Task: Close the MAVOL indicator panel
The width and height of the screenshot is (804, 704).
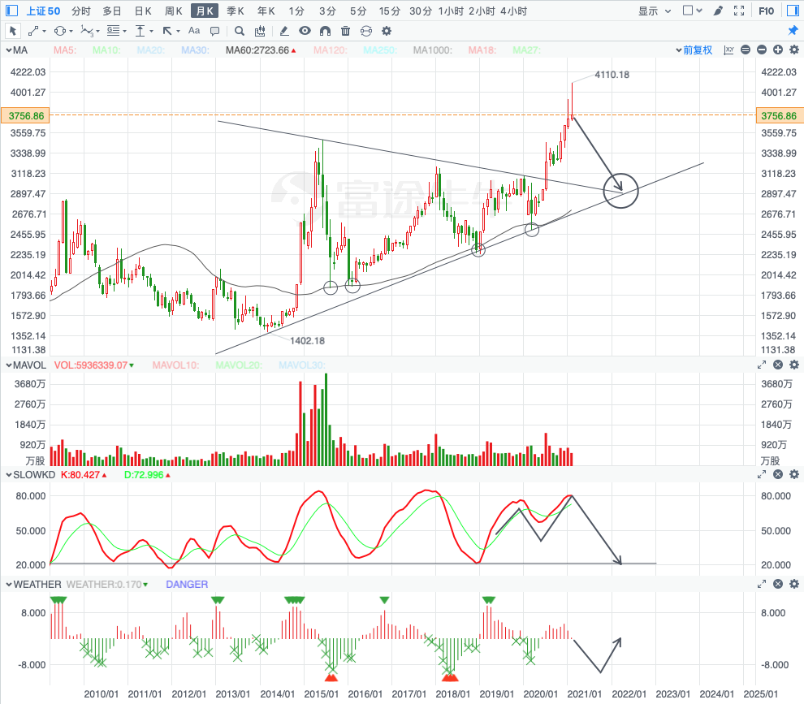Action: 778,365
